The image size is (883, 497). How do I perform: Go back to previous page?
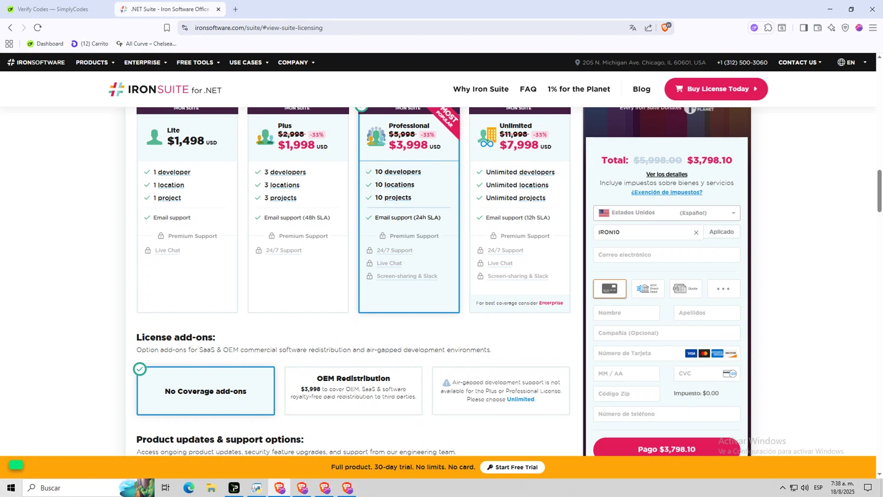10,28
